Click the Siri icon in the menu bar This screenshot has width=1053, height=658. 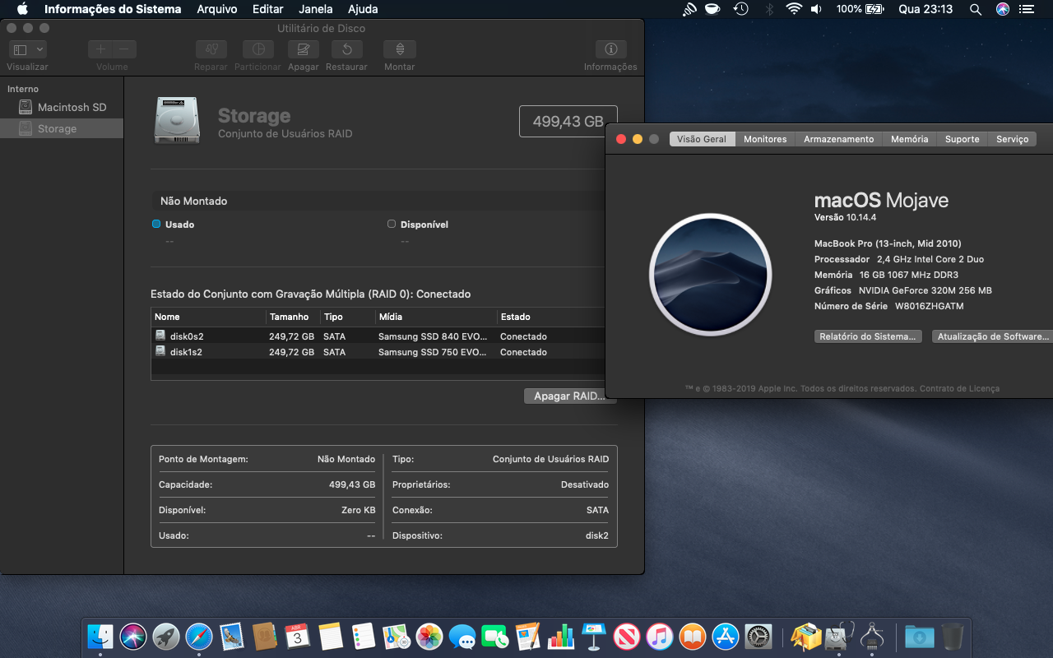1002,9
